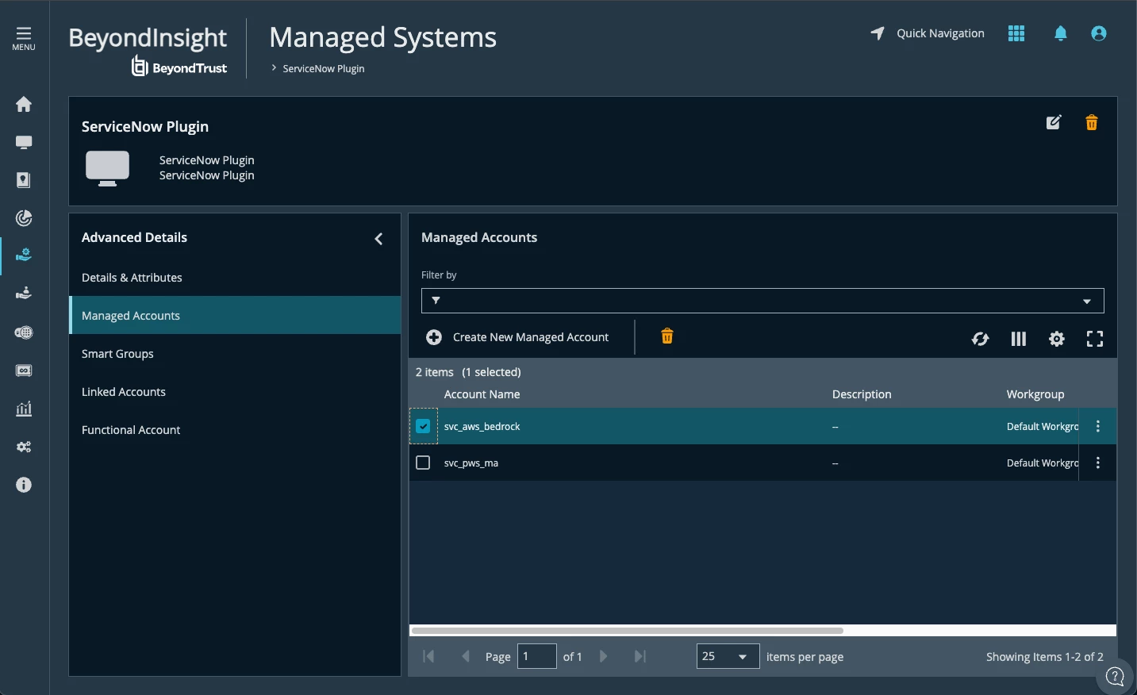1137x695 pixels.
Task: Click the Managed Systems page title
Action: coord(382,37)
